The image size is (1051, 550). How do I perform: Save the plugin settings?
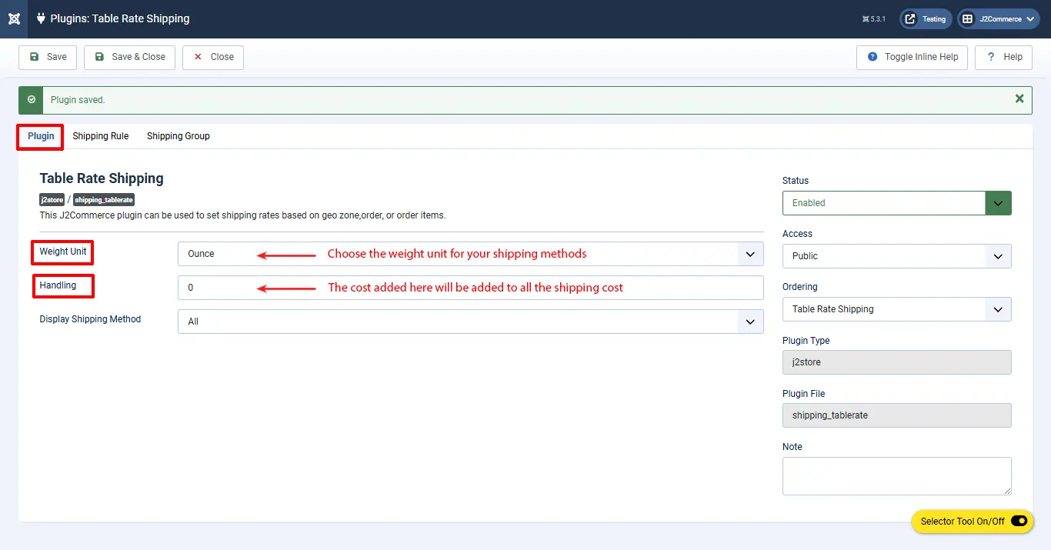[x=48, y=57]
